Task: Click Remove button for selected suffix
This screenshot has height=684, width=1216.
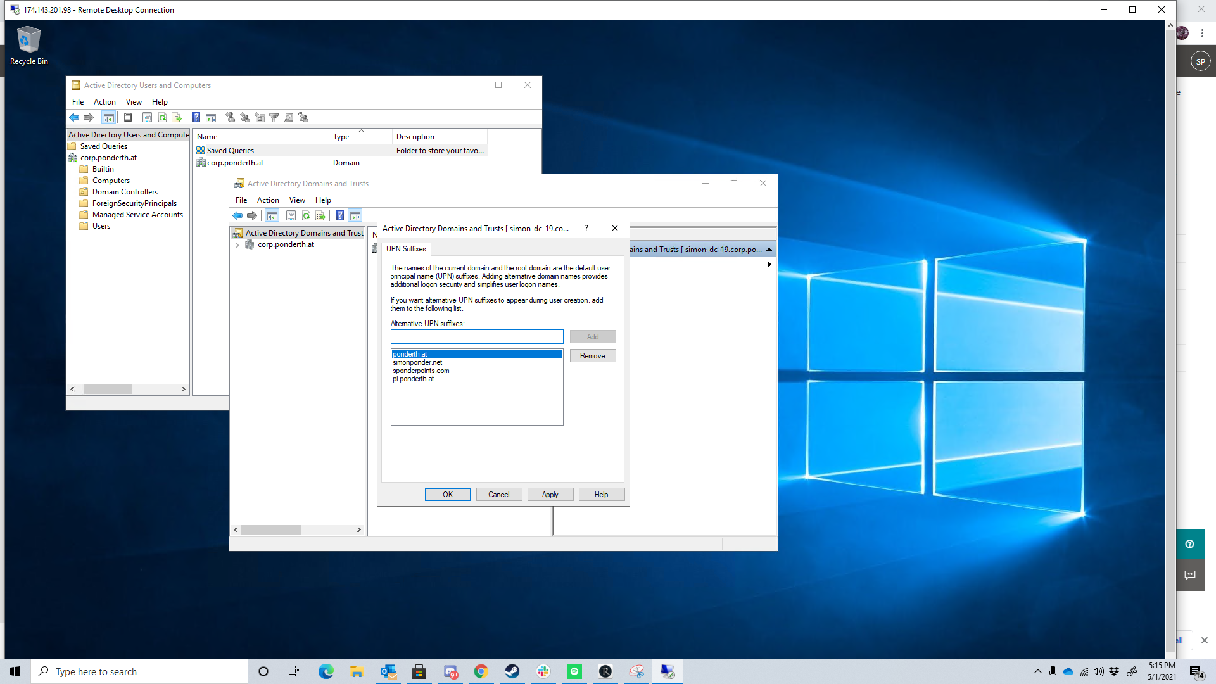Action: click(593, 356)
